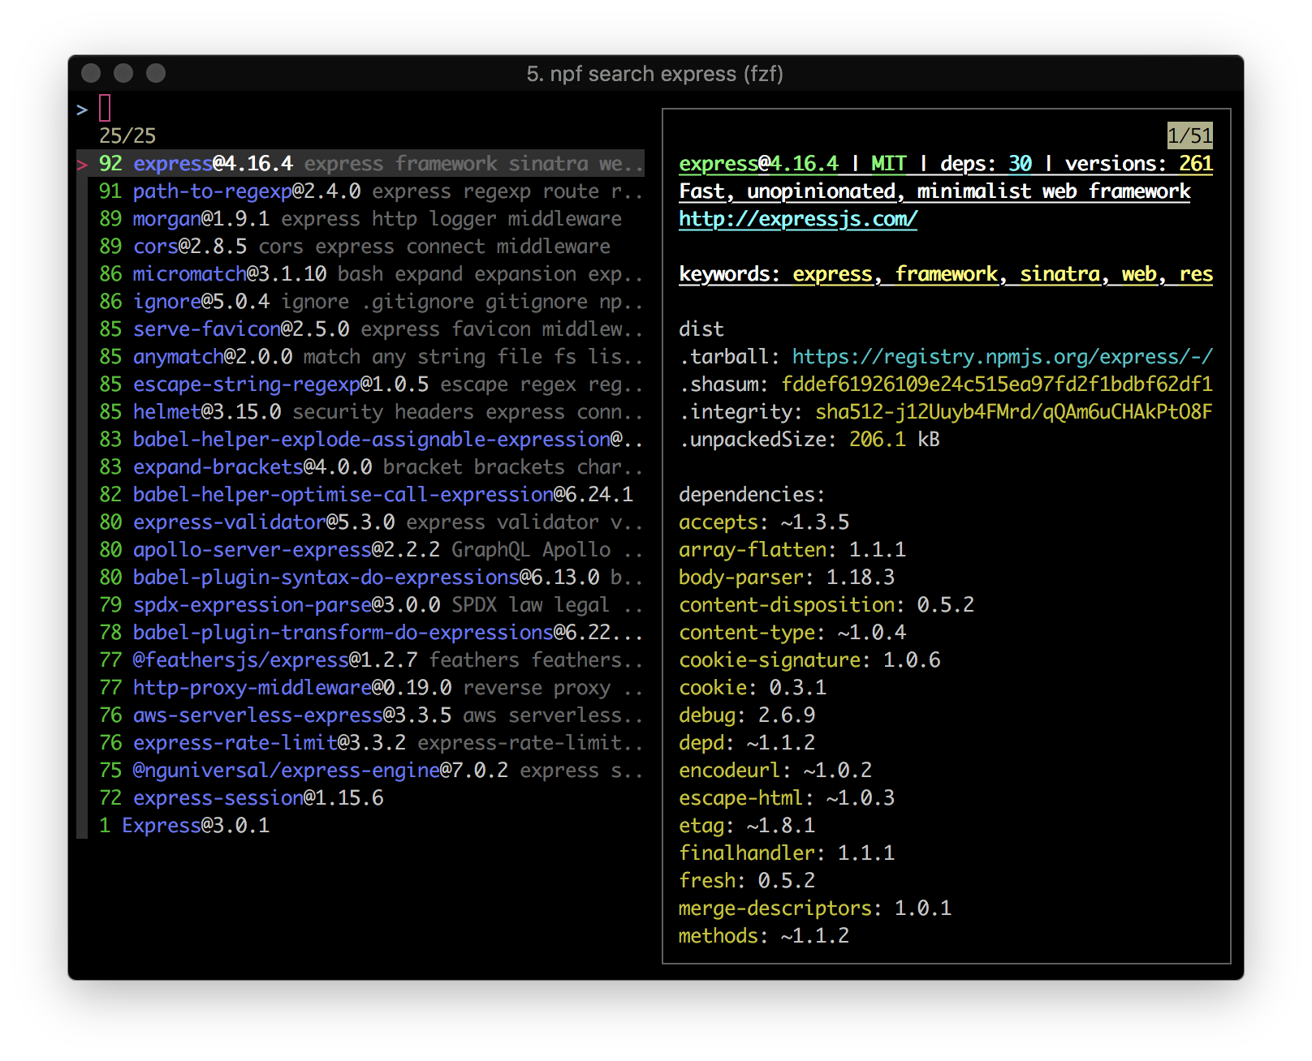This screenshot has width=1312, height=1061.
Task: Click the sinatra keyword in preview
Action: (1060, 273)
